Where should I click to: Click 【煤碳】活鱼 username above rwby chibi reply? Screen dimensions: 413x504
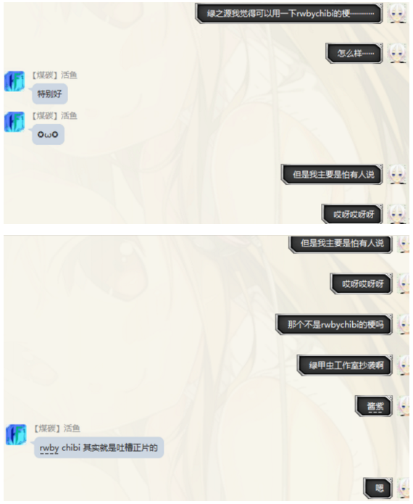coord(57,429)
